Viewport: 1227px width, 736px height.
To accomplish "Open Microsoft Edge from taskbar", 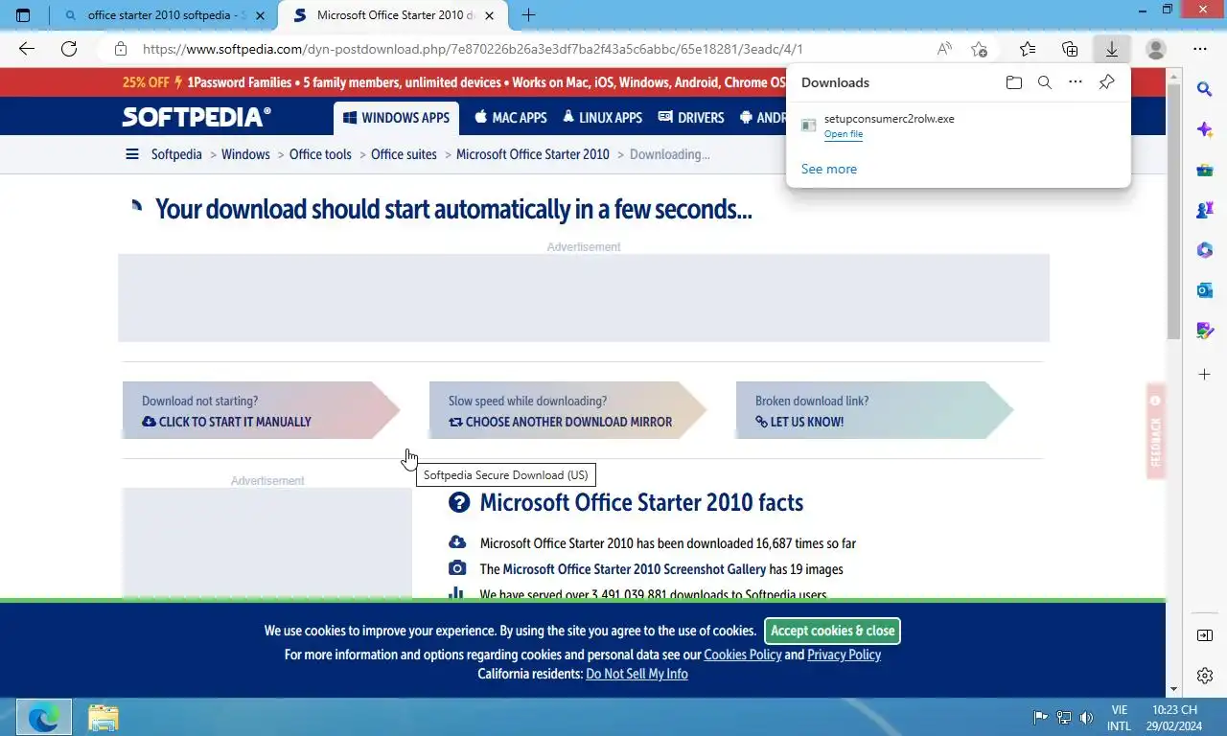I will coord(44,717).
